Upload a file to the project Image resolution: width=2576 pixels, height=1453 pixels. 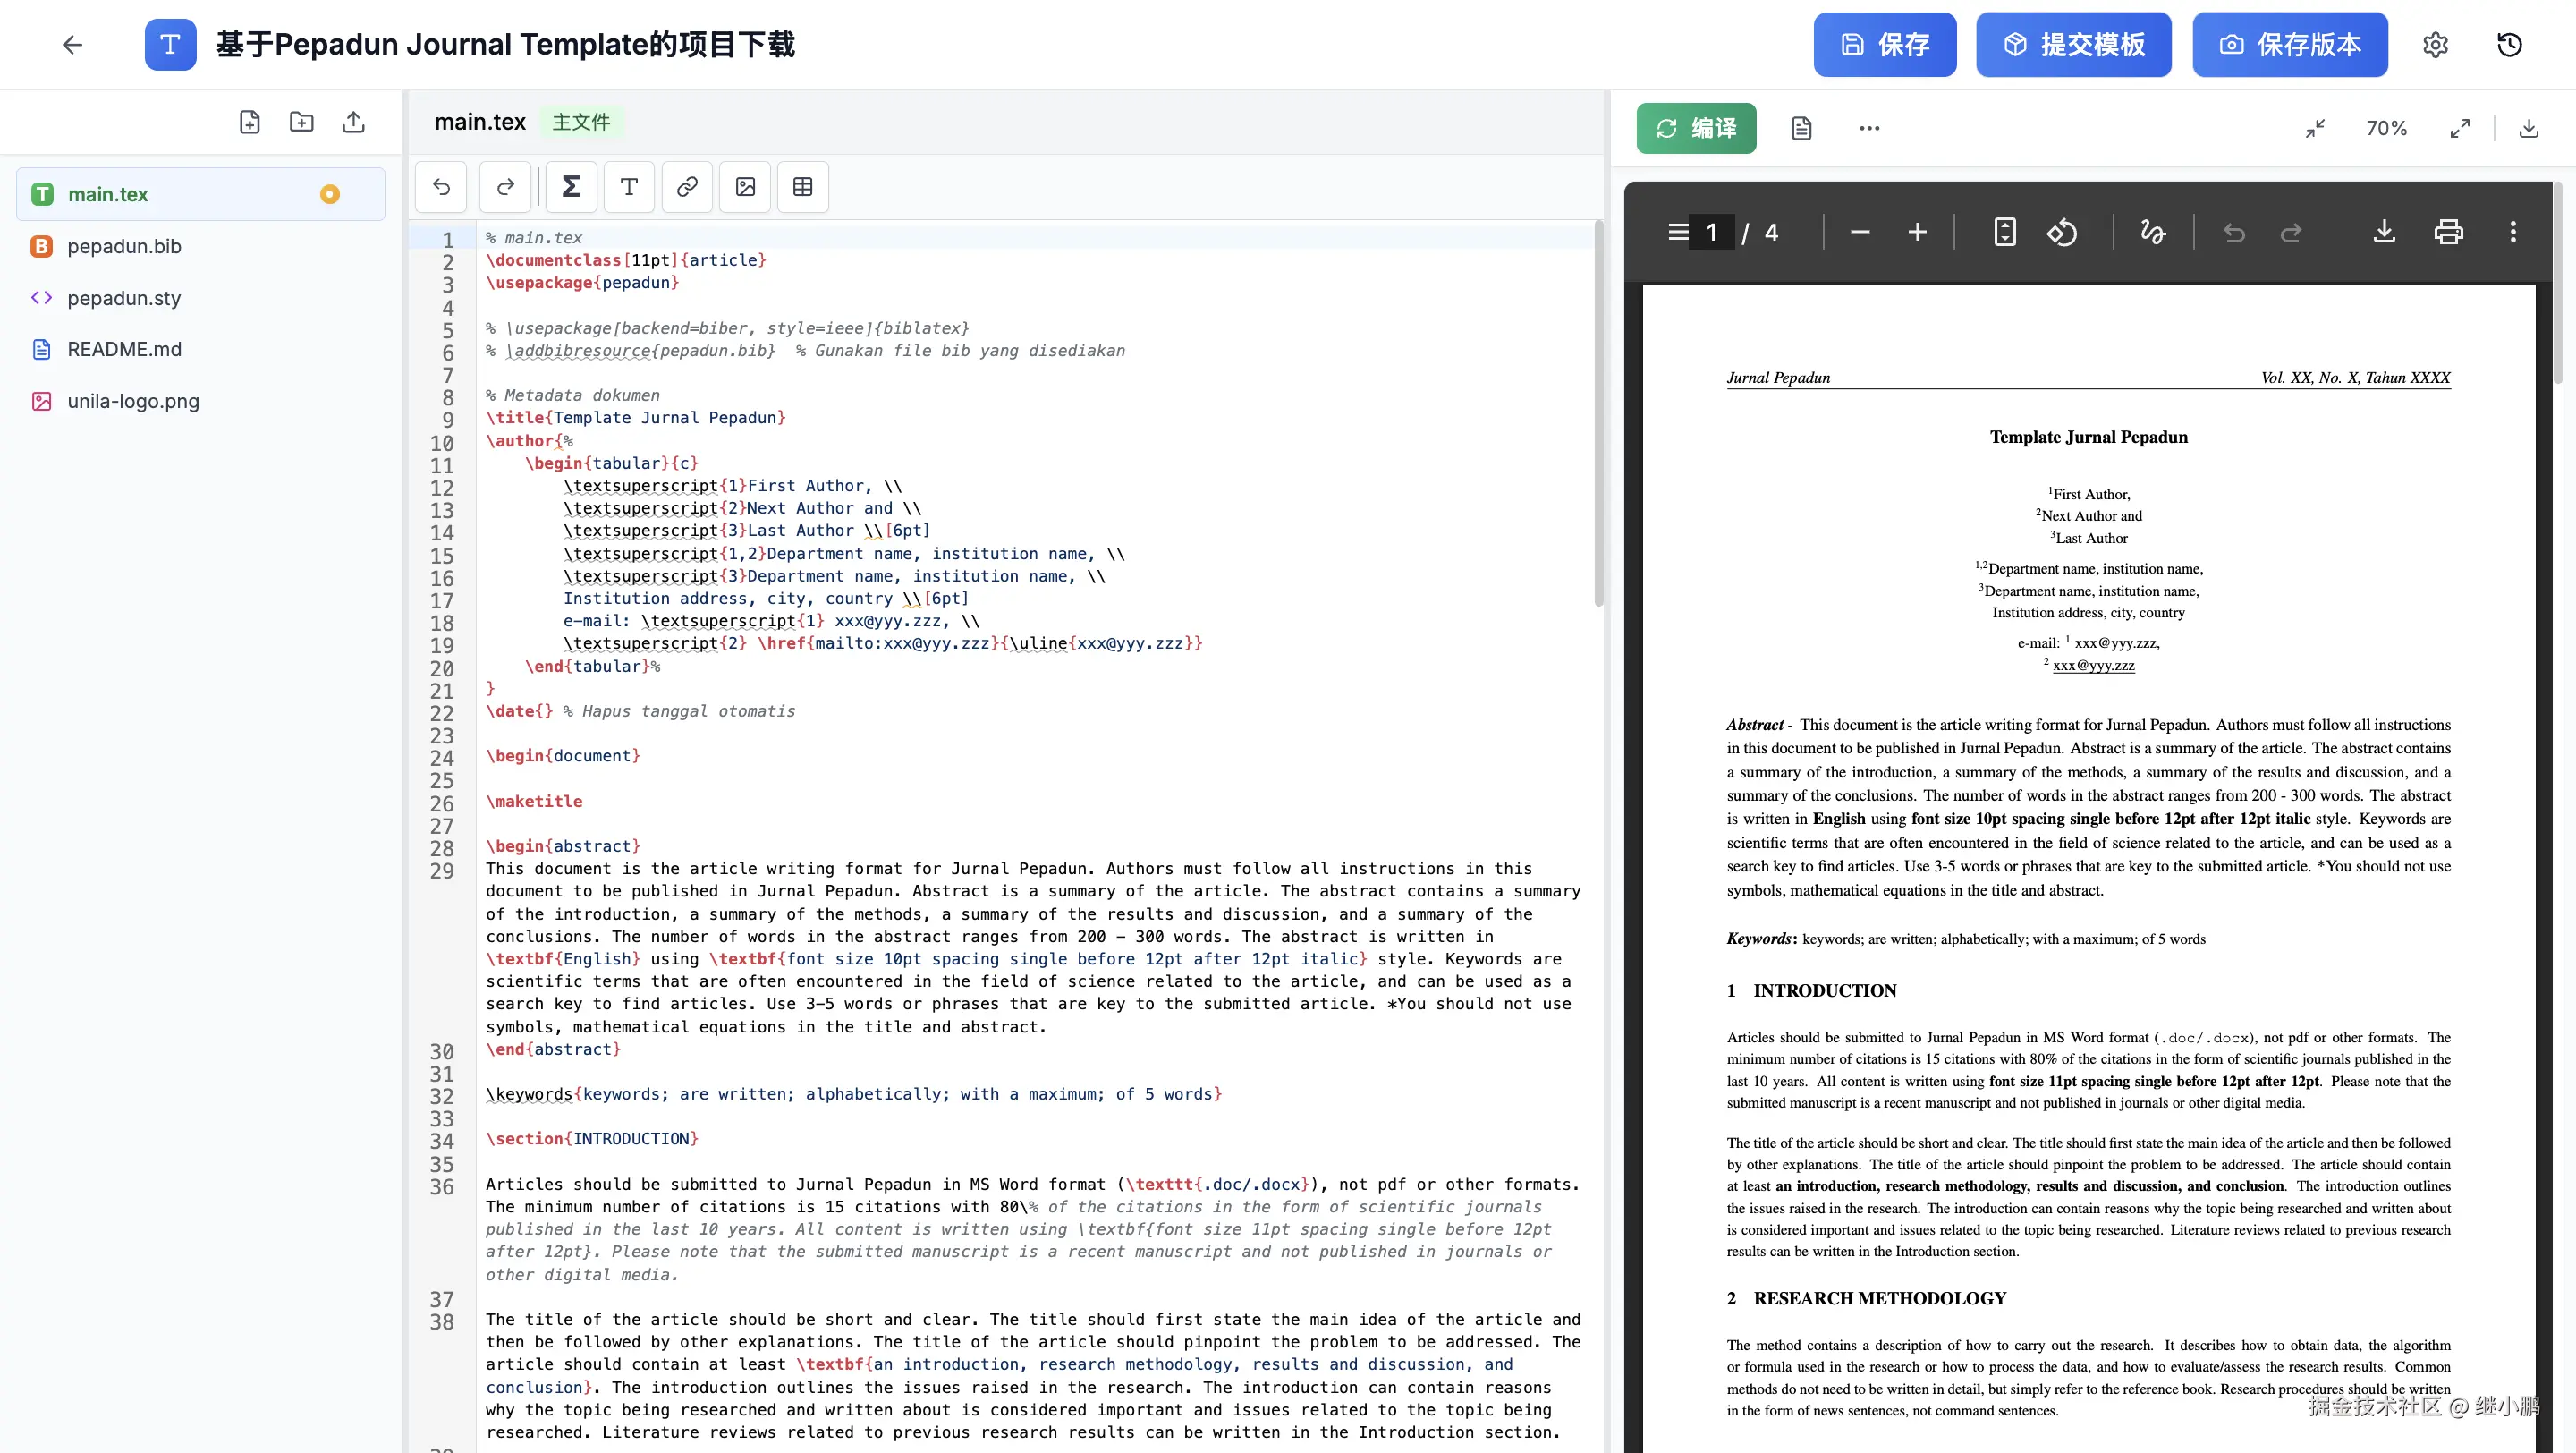pyautogui.click(x=353, y=121)
